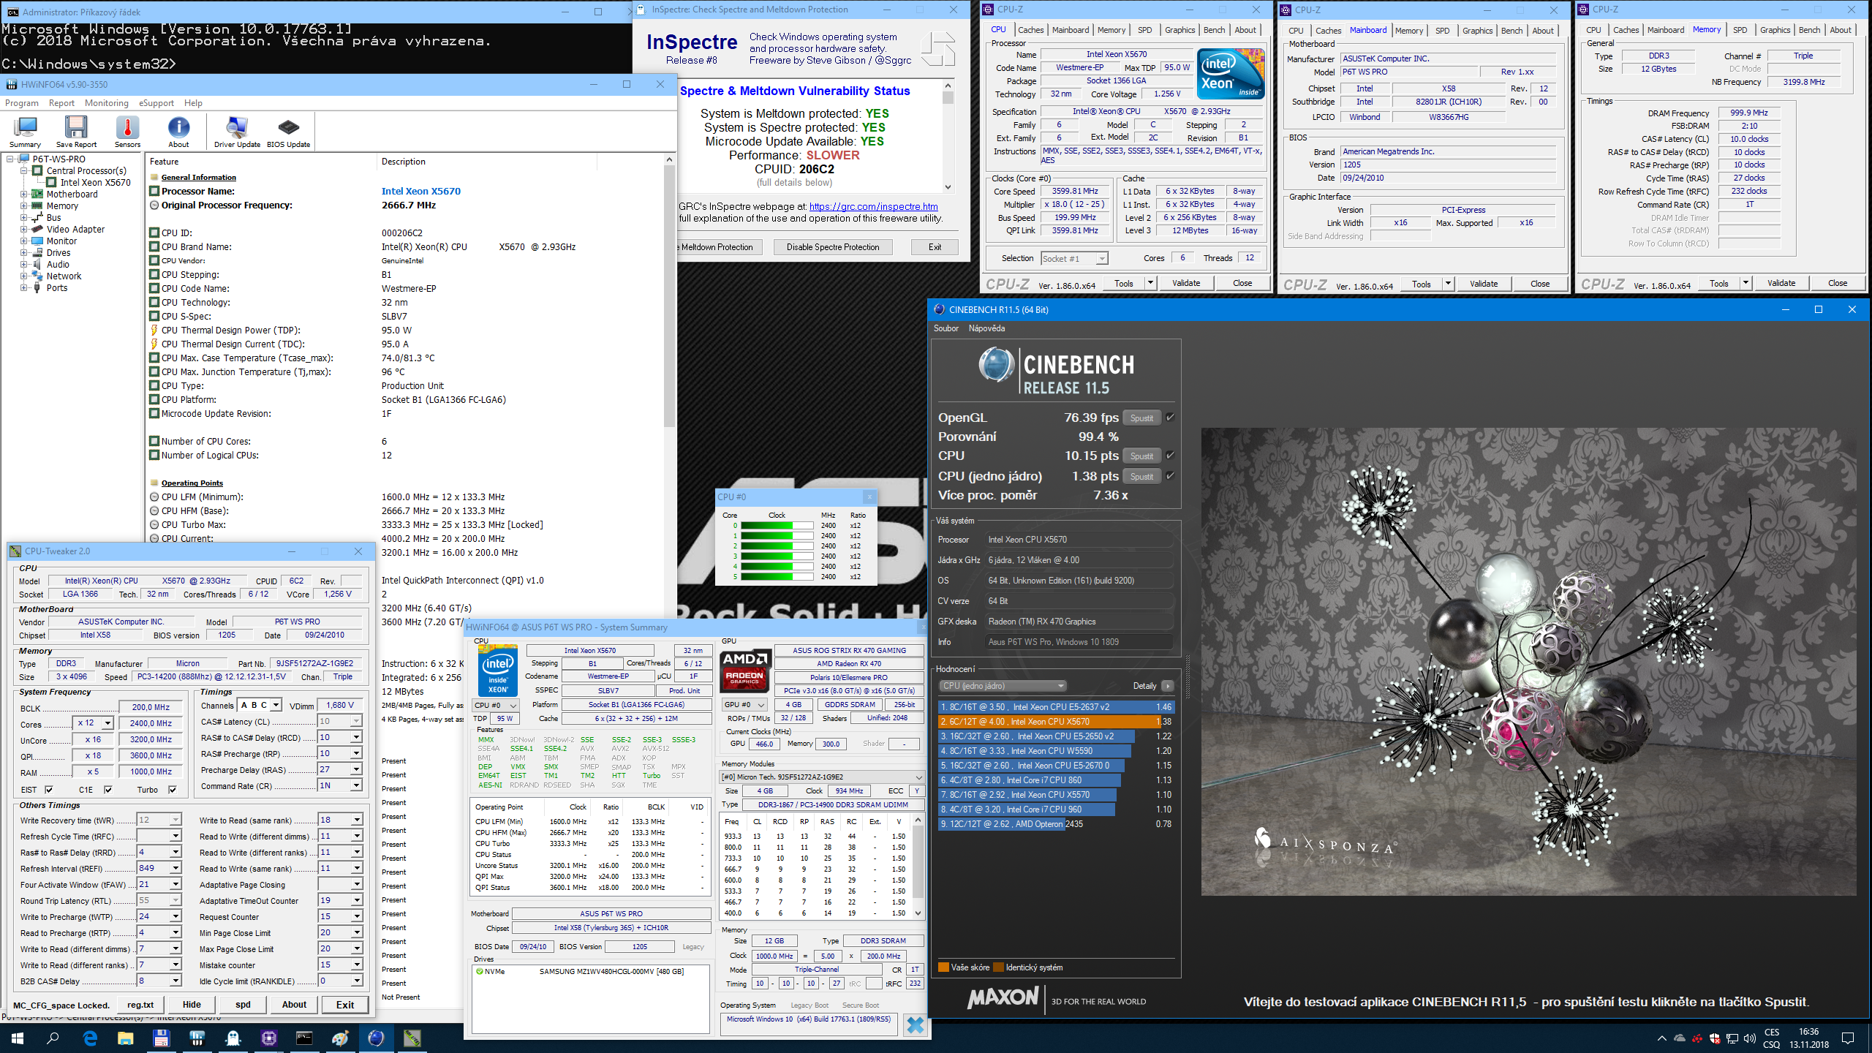Open Windows Start menu
Screen dimensions: 1872x1053
18,1038
